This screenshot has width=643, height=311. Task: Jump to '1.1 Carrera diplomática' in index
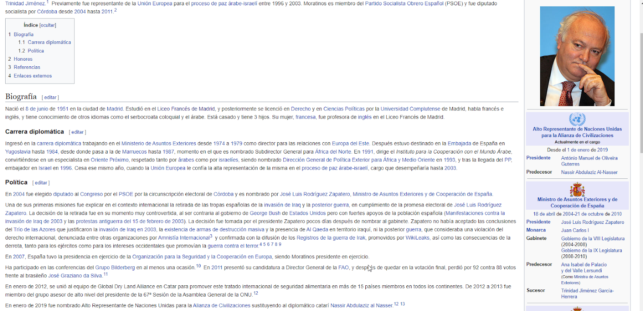point(45,42)
